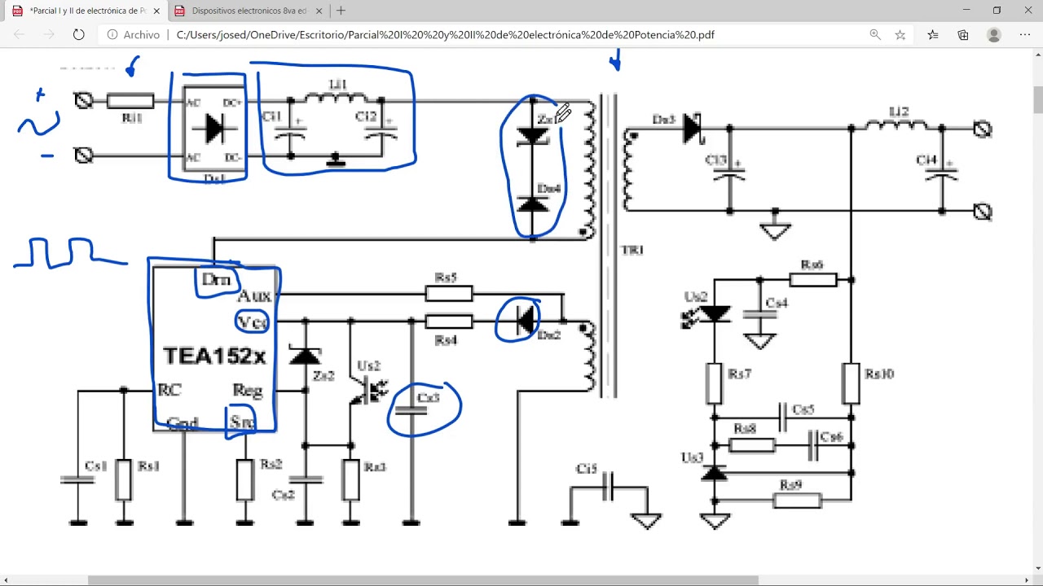Click the Ci5 capacitor label
1043x586 pixels.
(x=587, y=469)
